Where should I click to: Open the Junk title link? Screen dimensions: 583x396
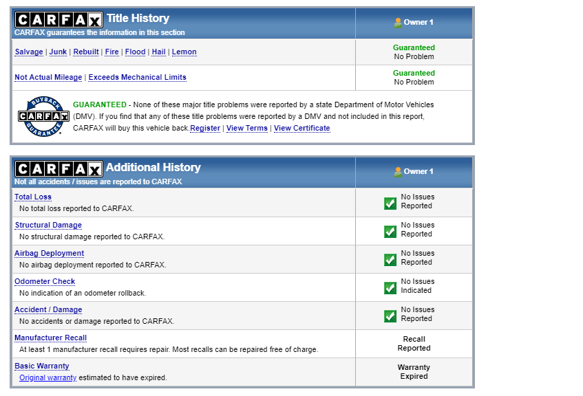58,52
